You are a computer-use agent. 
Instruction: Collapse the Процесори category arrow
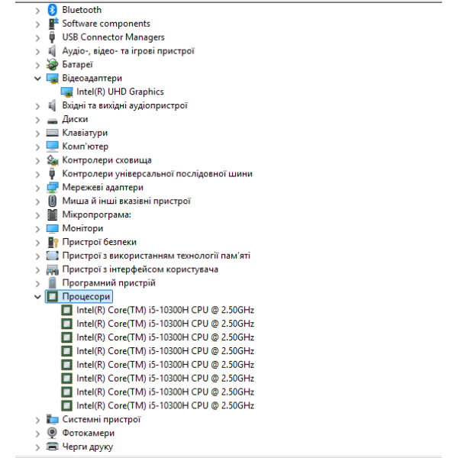point(37,297)
